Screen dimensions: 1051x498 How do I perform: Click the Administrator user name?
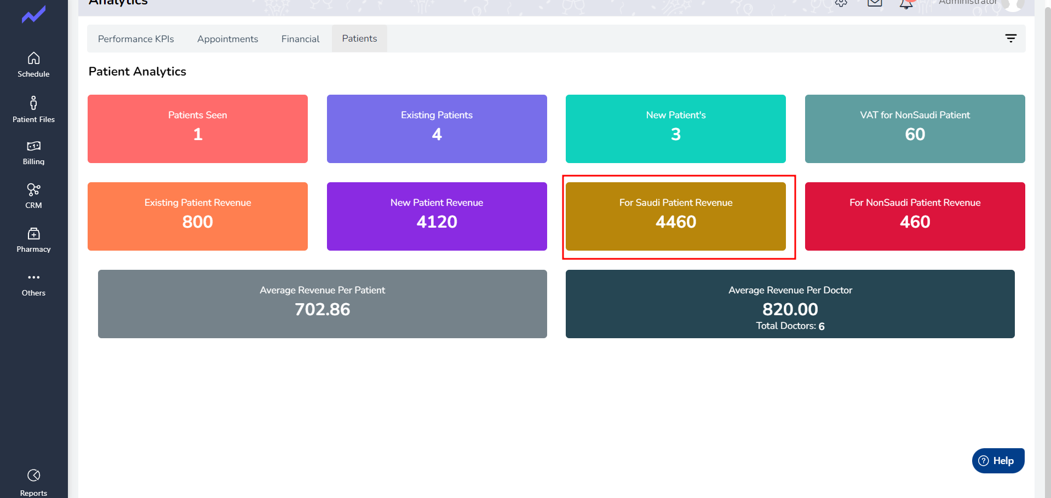coord(968,2)
